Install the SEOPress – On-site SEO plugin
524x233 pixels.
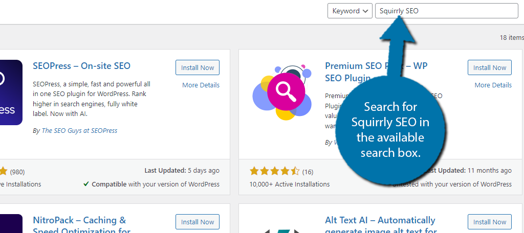click(198, 67)
